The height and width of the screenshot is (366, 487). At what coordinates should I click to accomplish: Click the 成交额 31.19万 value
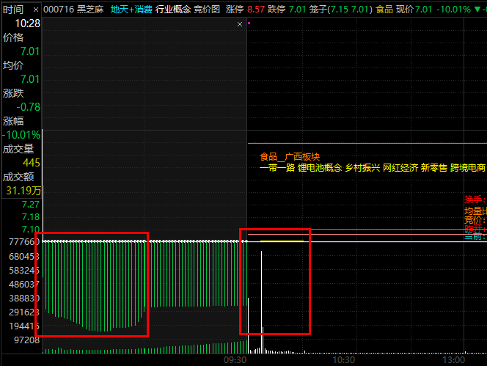coord(23,191)
